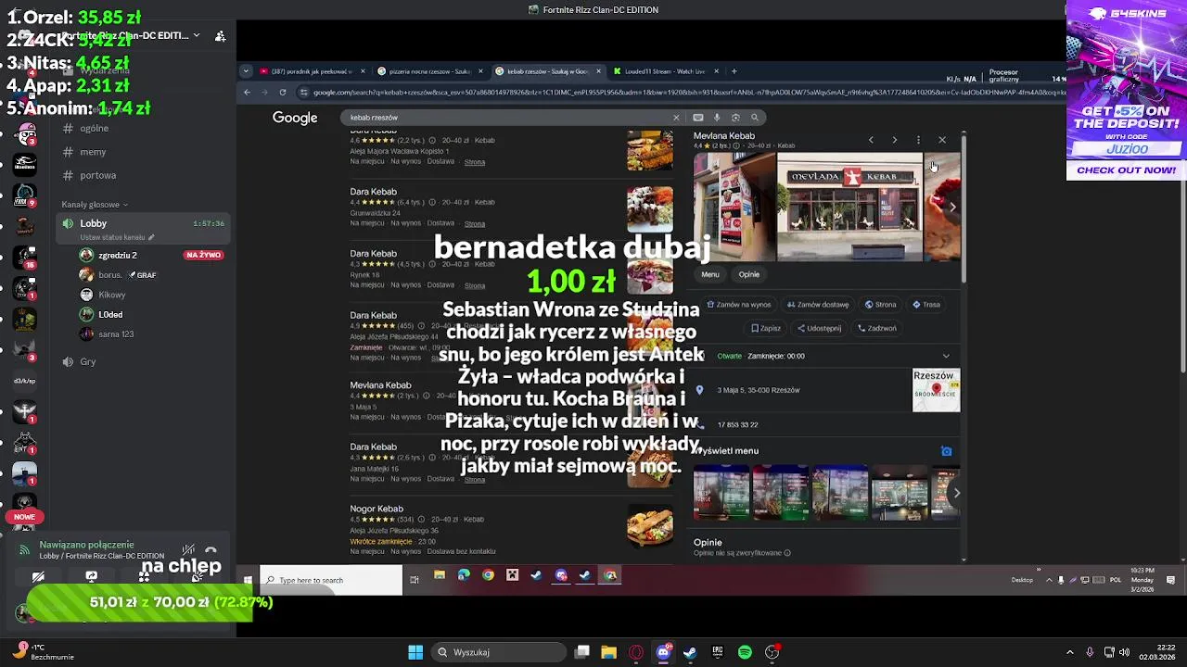Open invite people icon beside server name
This screenshot has width=1187, height=667.
(x=220, y=36)
